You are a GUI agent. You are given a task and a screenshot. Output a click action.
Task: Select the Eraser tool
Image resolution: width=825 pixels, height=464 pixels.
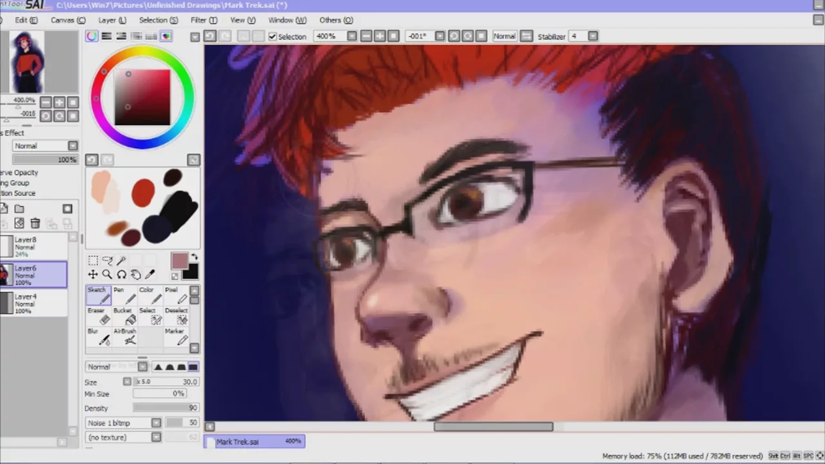click(x=98, y=316)
